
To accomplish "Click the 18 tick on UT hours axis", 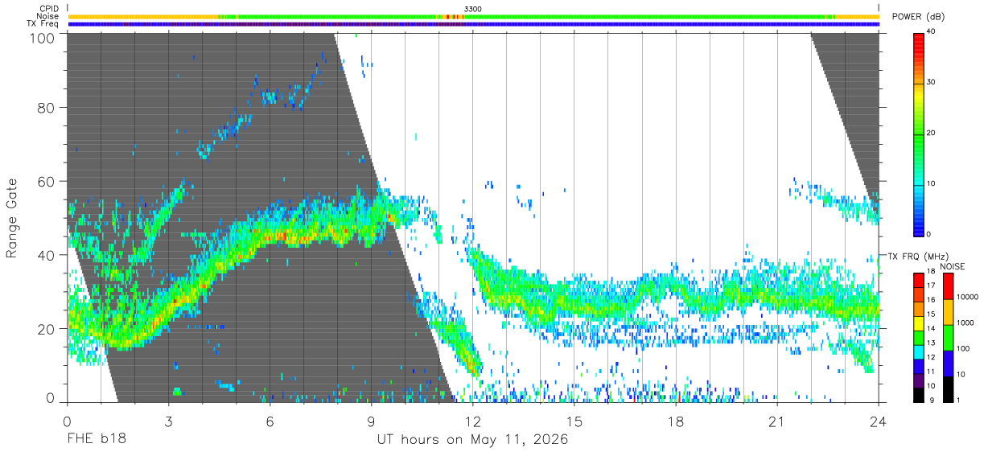I will tap(676, 421).
